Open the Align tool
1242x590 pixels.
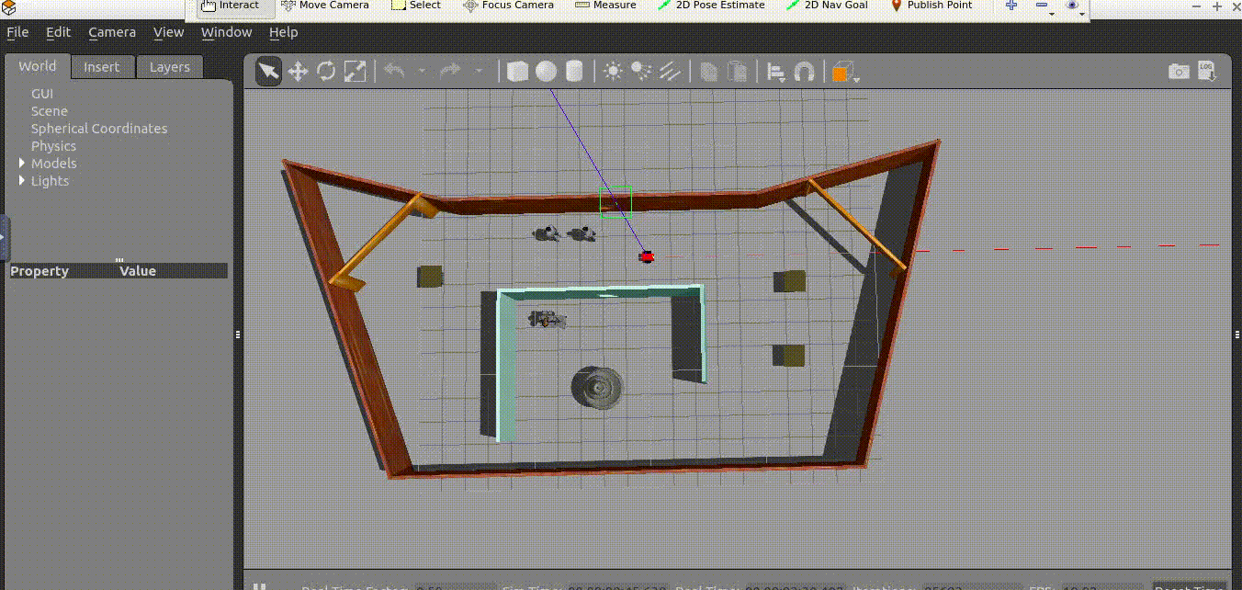pos(776,72)
